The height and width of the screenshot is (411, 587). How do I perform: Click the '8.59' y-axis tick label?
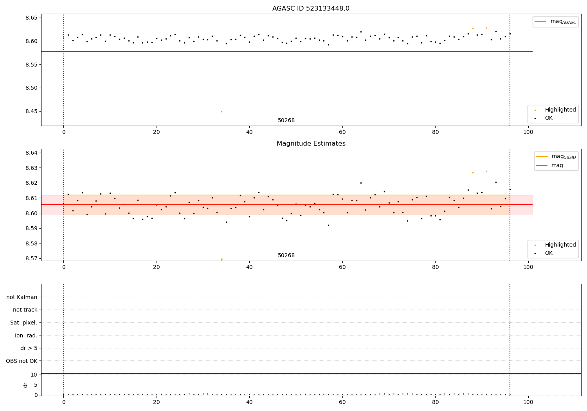(x=31, y=228)
